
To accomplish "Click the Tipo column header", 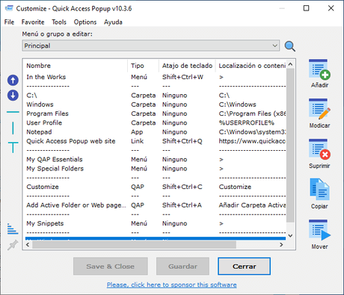I will pos(144,66).
